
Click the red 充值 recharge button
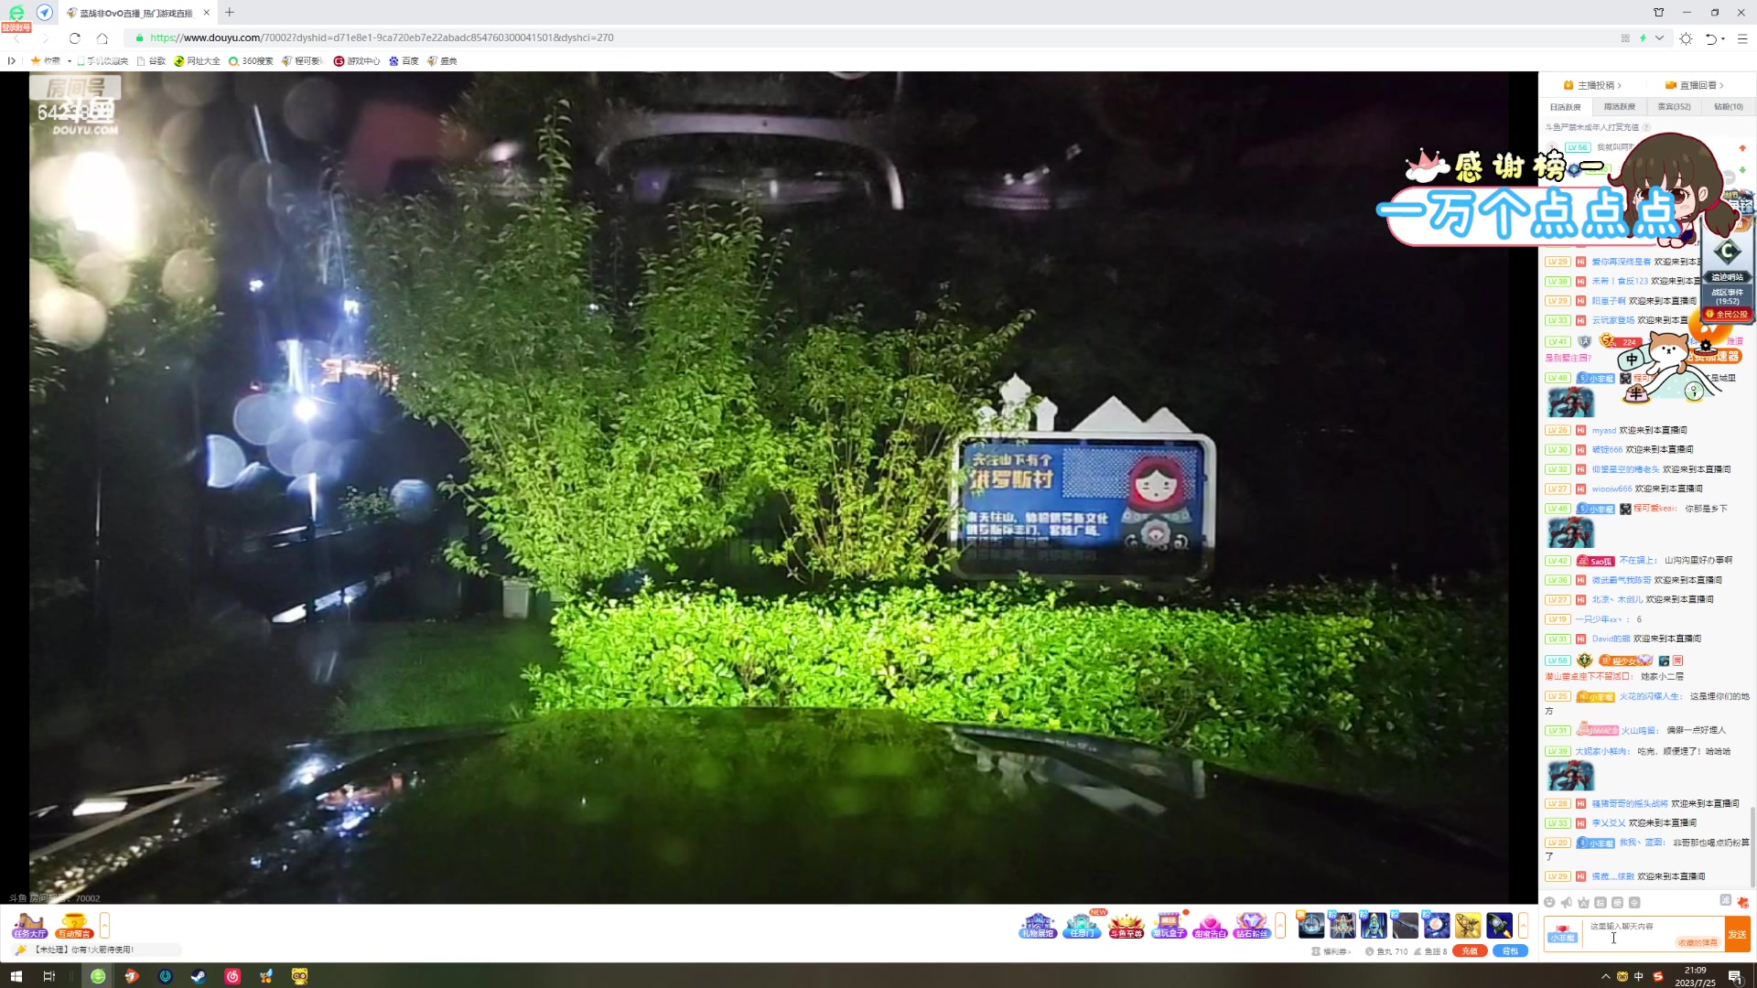[1469, 951]
